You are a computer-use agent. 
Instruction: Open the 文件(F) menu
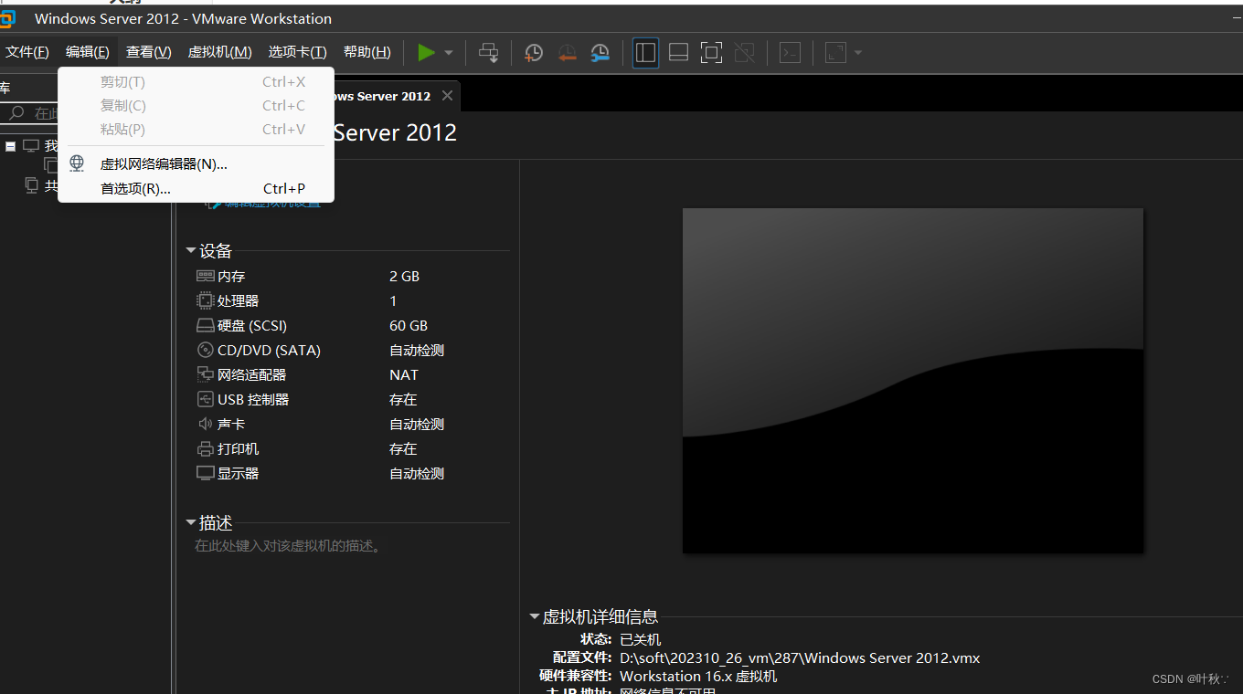pyautogui.click(x=27, y=52)
